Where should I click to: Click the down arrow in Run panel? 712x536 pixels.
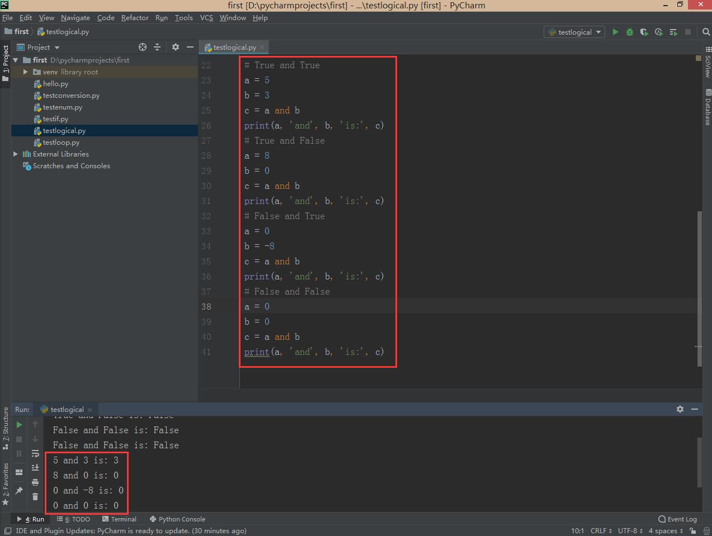coord(35,439)
